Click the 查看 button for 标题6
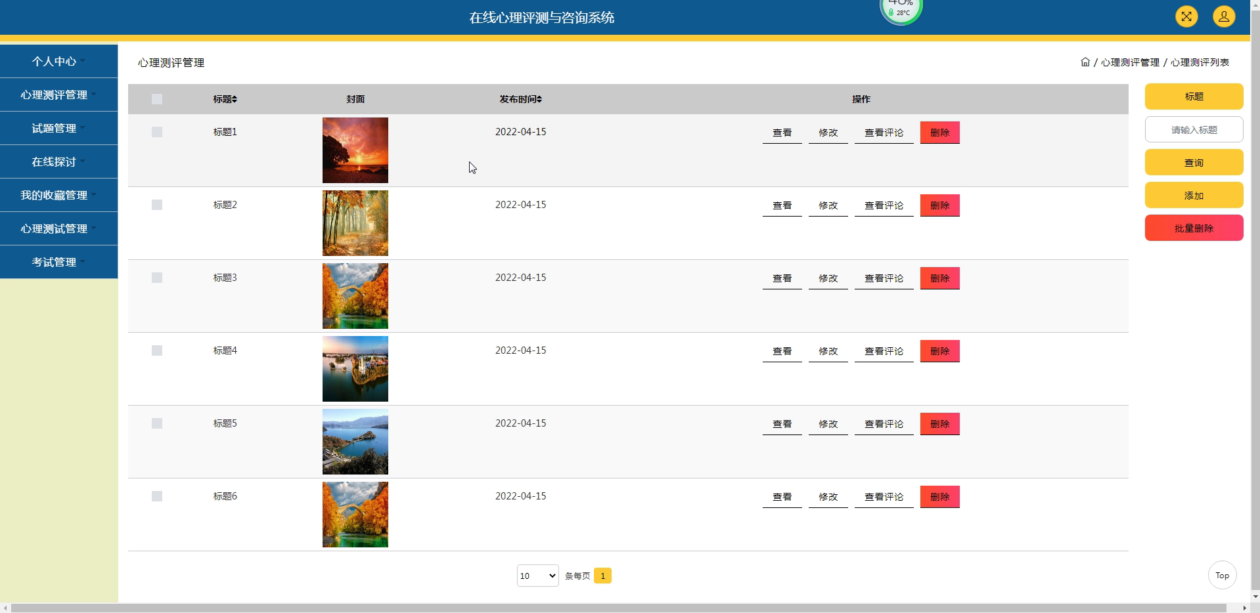 [x=782, y=497]
